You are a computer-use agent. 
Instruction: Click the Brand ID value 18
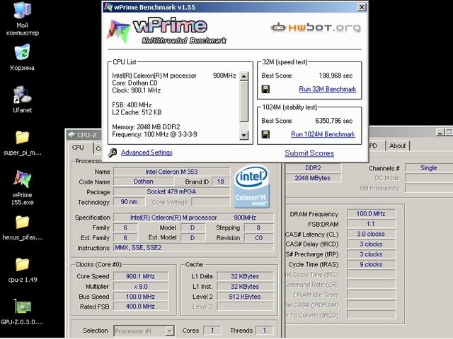(x=221, y=182)
